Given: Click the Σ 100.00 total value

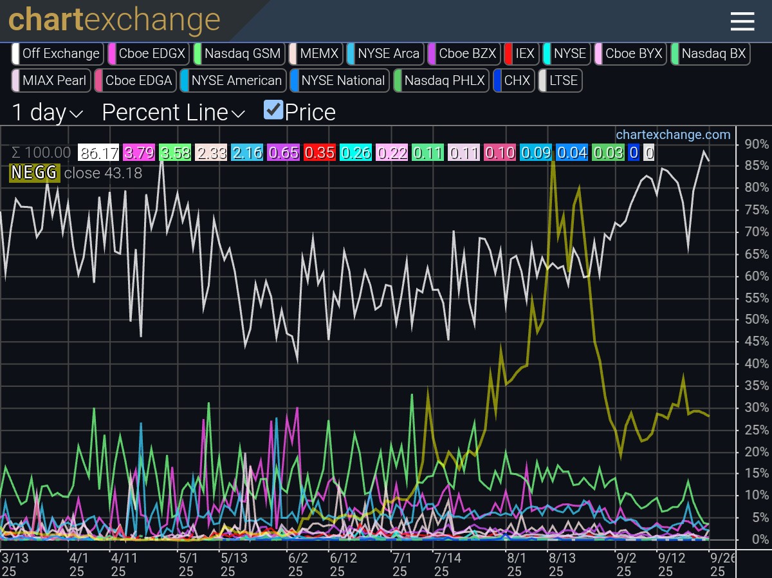Looking at the screenshot, I should coord(41,153).
